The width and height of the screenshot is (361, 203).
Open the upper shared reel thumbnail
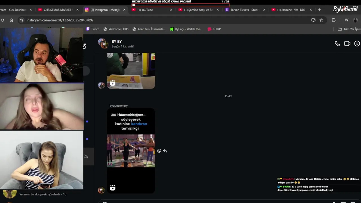click(131, 71)
